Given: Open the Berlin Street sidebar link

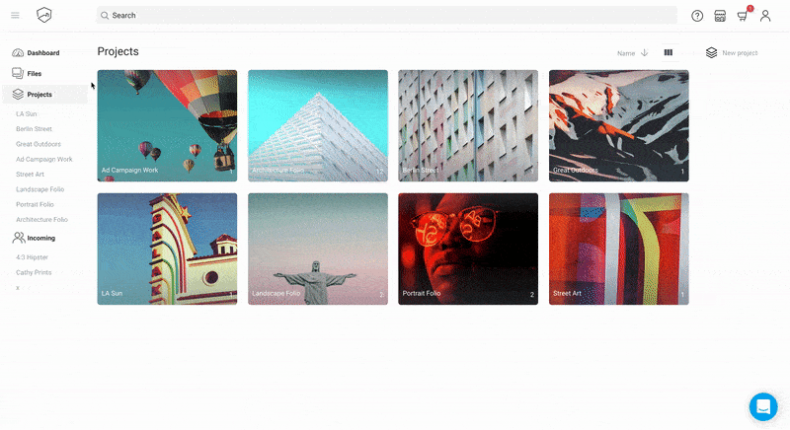Looking at the screenshot, I should (x=34, y=129).
